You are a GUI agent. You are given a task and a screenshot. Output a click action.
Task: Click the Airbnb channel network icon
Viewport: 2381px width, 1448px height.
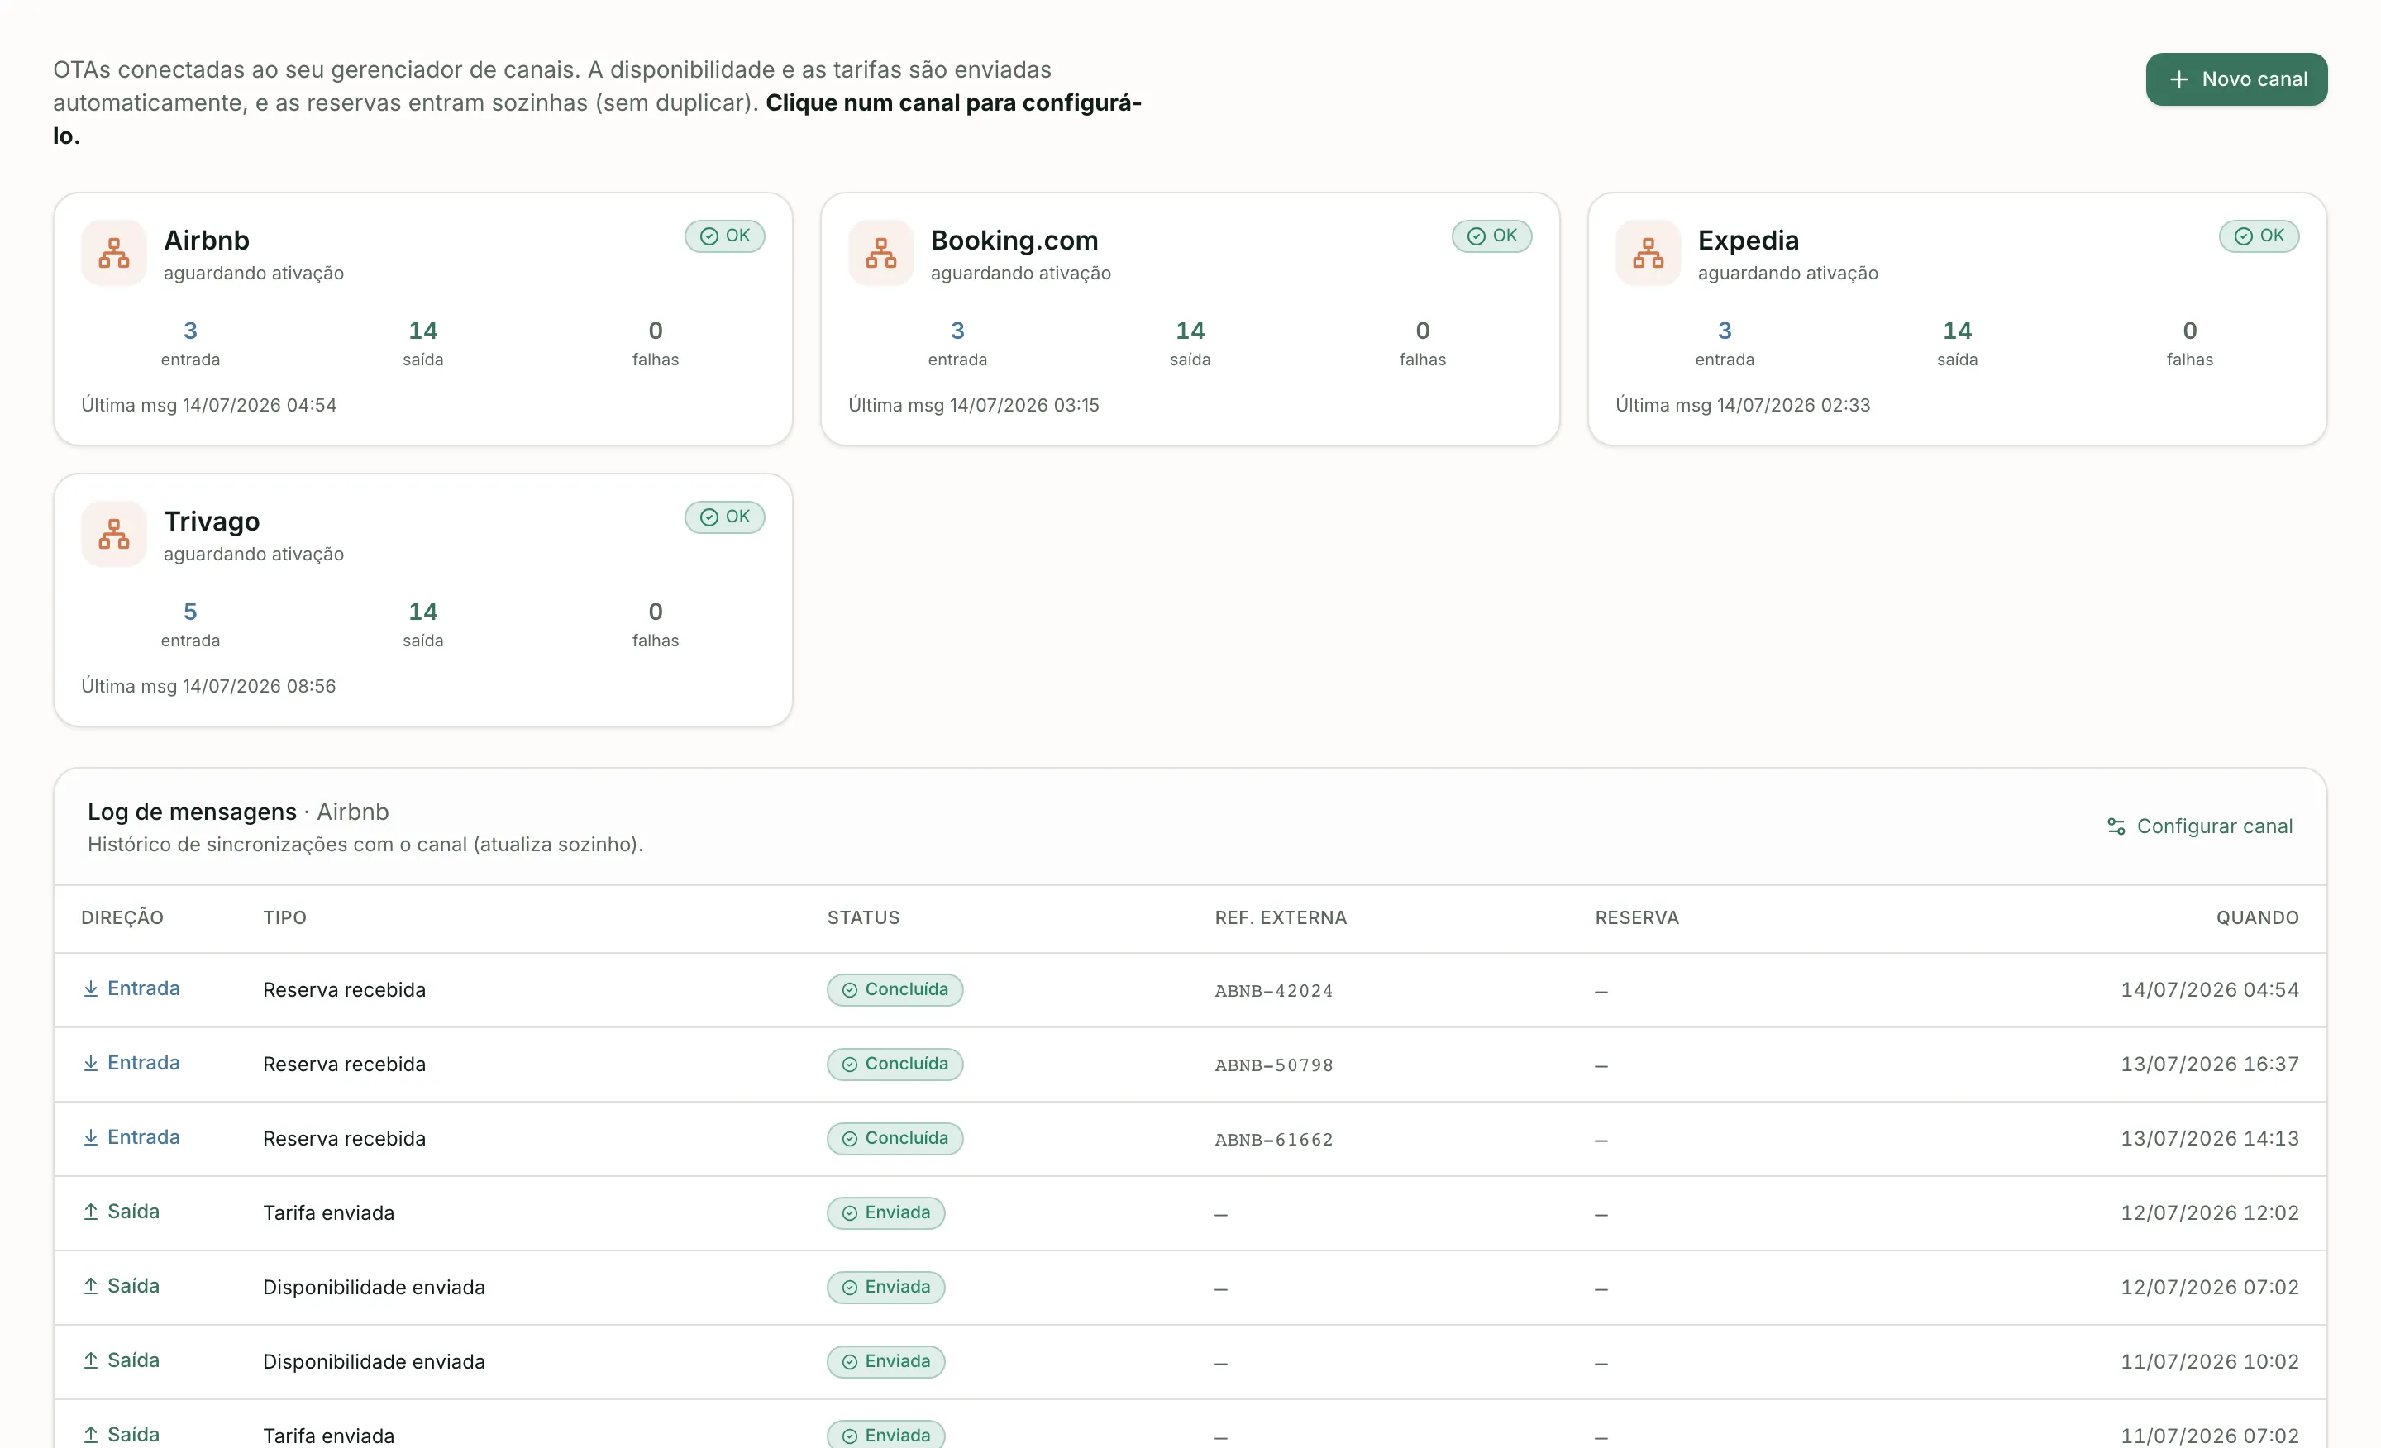click(114, 253)
